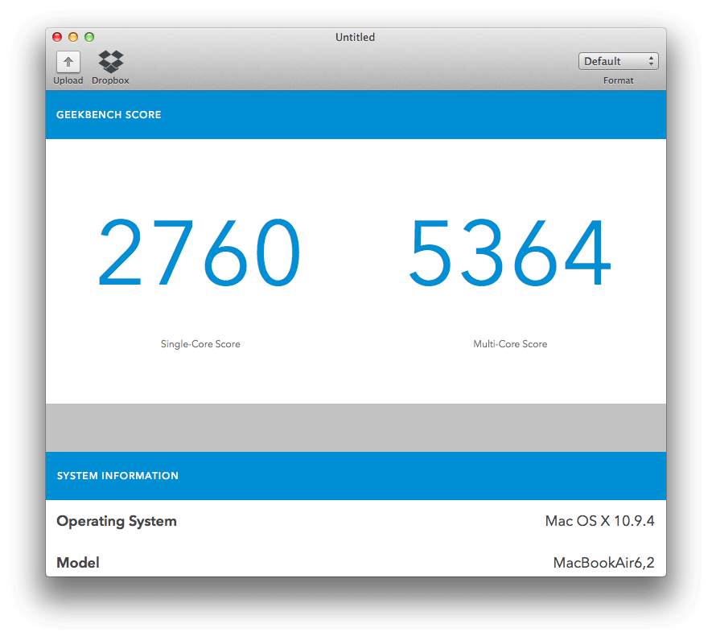The image size is (712, 640).
Task: Click the Geekbench Score header
Action: 109,115
